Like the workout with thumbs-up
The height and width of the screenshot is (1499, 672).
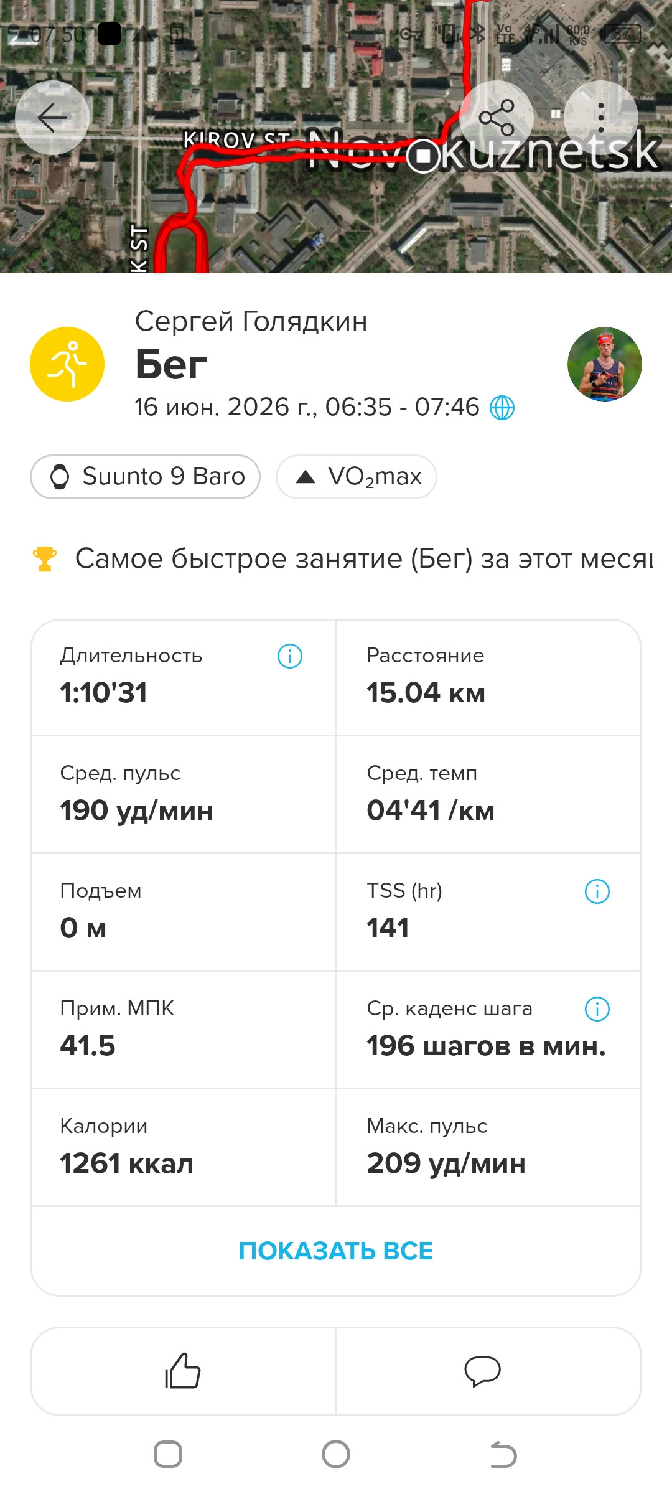click(x=183, y=1371)
